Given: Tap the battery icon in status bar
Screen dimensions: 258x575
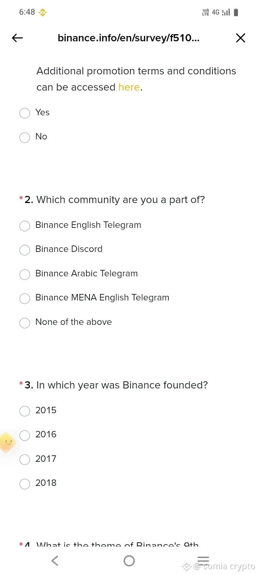Looking at the screenshot, I should pos(236,12).
